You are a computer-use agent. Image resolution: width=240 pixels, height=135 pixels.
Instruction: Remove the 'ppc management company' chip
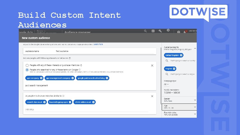click(72, 78)
